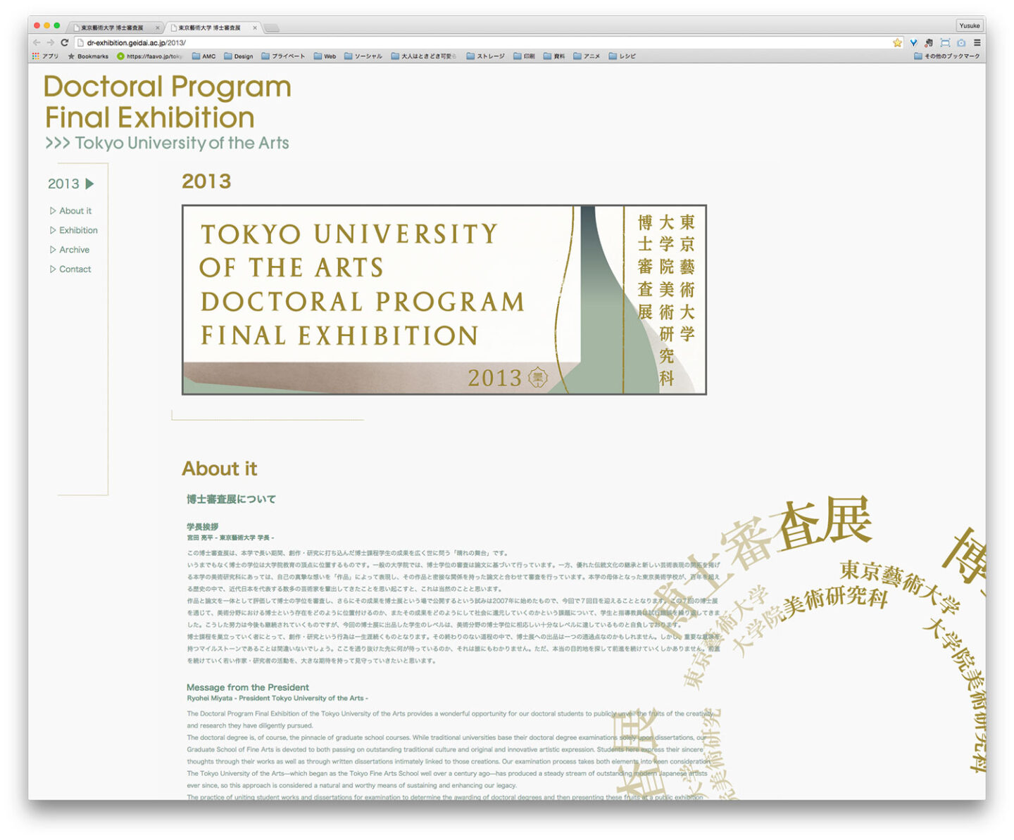
Task: Expand the AMC bookmark folder
Action: [x=204, y=56]
